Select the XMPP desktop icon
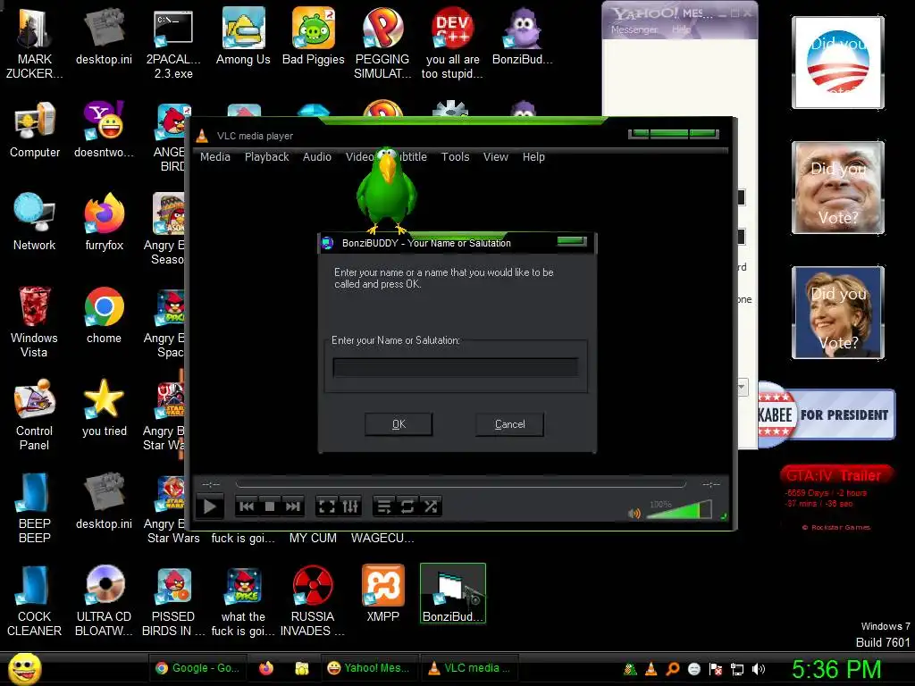 pos(382,594)
